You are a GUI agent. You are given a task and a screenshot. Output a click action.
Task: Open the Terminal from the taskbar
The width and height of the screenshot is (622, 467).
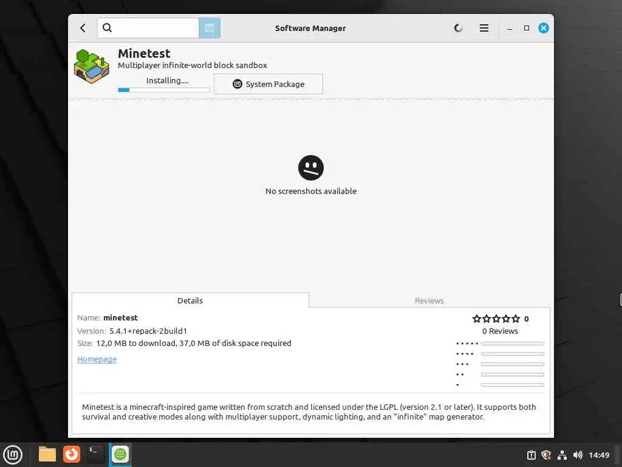[96, 454]
